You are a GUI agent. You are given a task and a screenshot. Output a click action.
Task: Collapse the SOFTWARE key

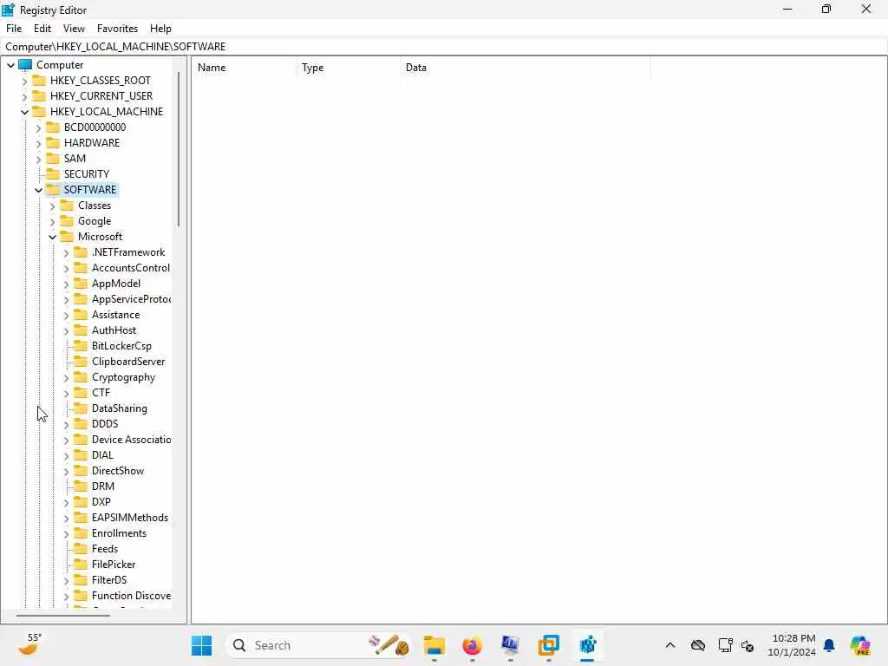click(x=38, y=190)
